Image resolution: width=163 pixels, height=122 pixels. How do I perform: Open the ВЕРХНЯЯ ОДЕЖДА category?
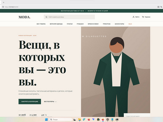pyautogui.click(x=56, y=24)
